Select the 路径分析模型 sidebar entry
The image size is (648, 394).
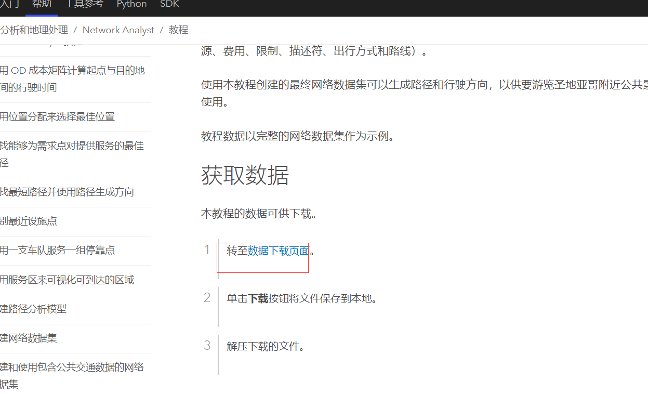click(47, 308)
